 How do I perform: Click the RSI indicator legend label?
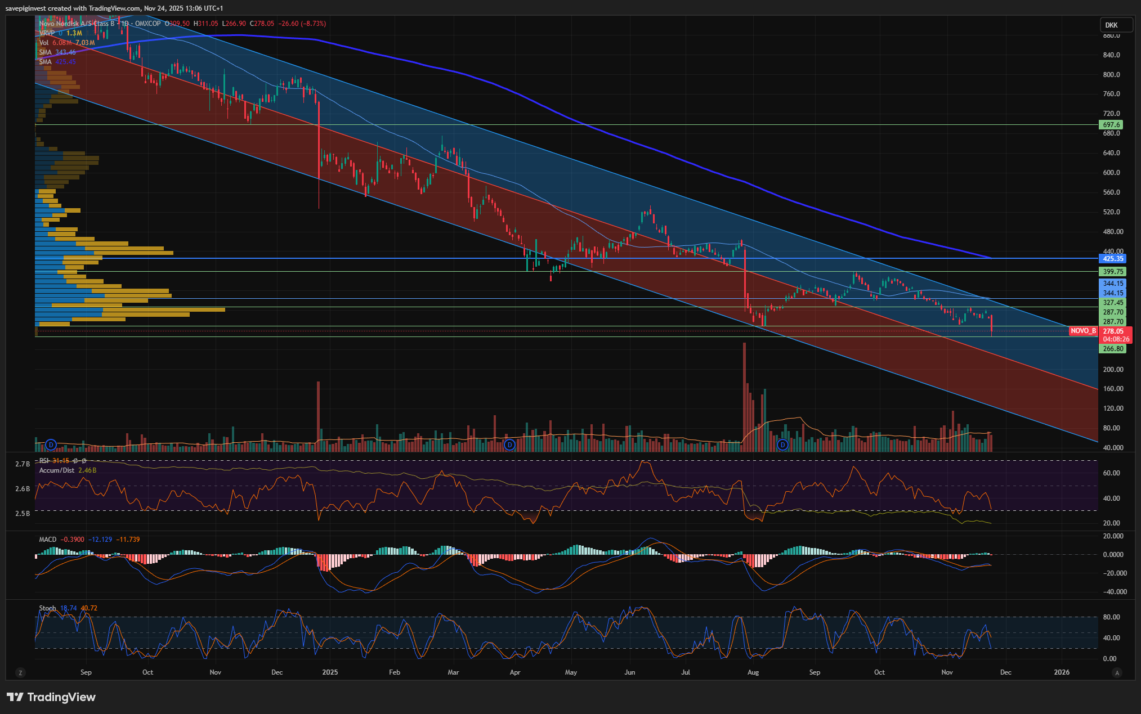(44, 461)
